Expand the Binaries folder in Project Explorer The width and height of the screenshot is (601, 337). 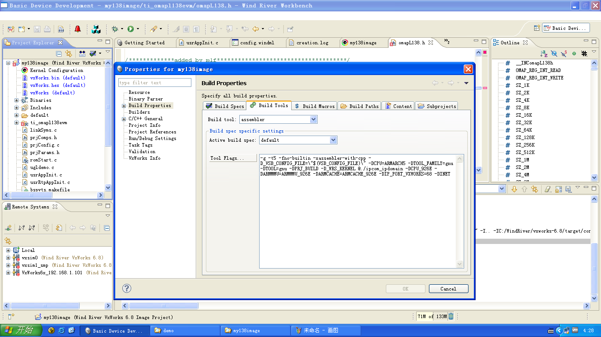pos(17,100)
